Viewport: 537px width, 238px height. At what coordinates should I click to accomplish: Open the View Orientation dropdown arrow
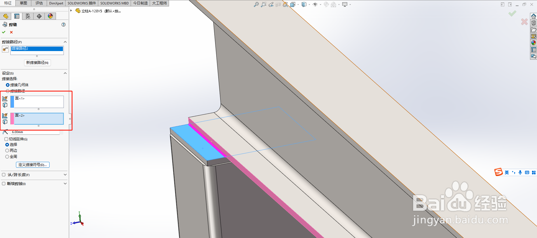click(x=298, y=4)
